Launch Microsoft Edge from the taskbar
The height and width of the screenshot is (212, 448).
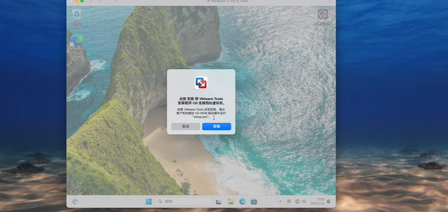pyautogui.click(x=242, y=202)
